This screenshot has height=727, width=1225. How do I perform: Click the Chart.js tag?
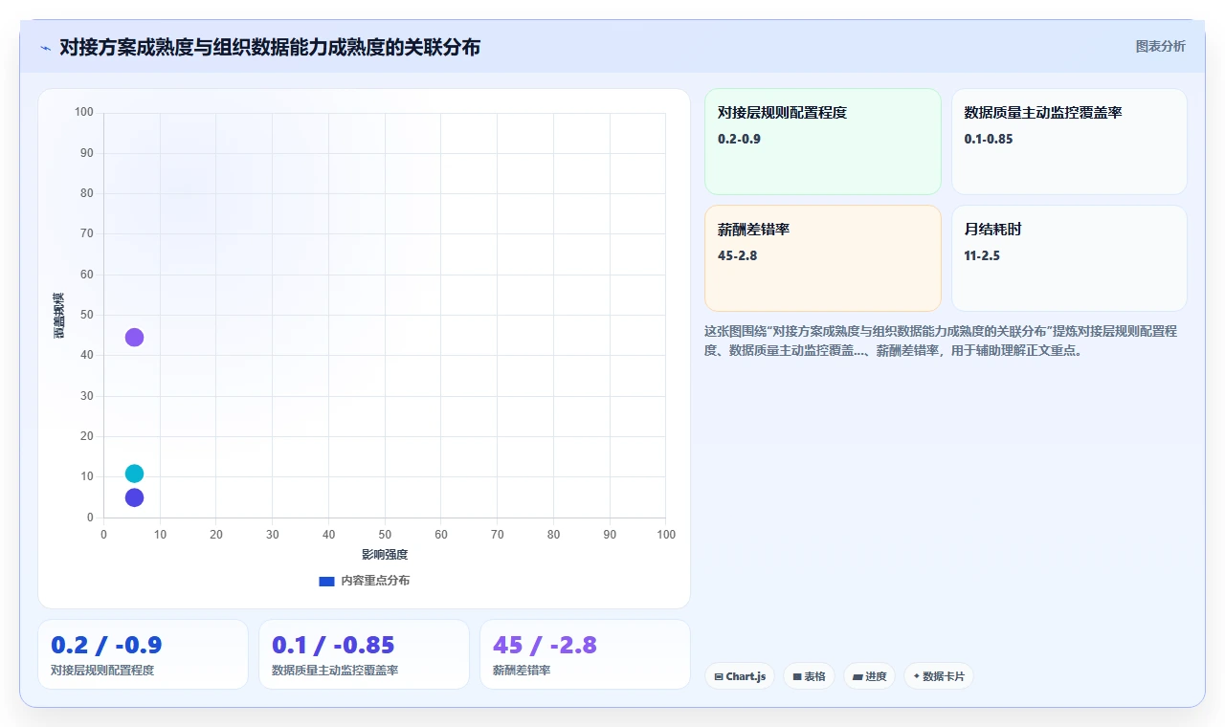740,676
